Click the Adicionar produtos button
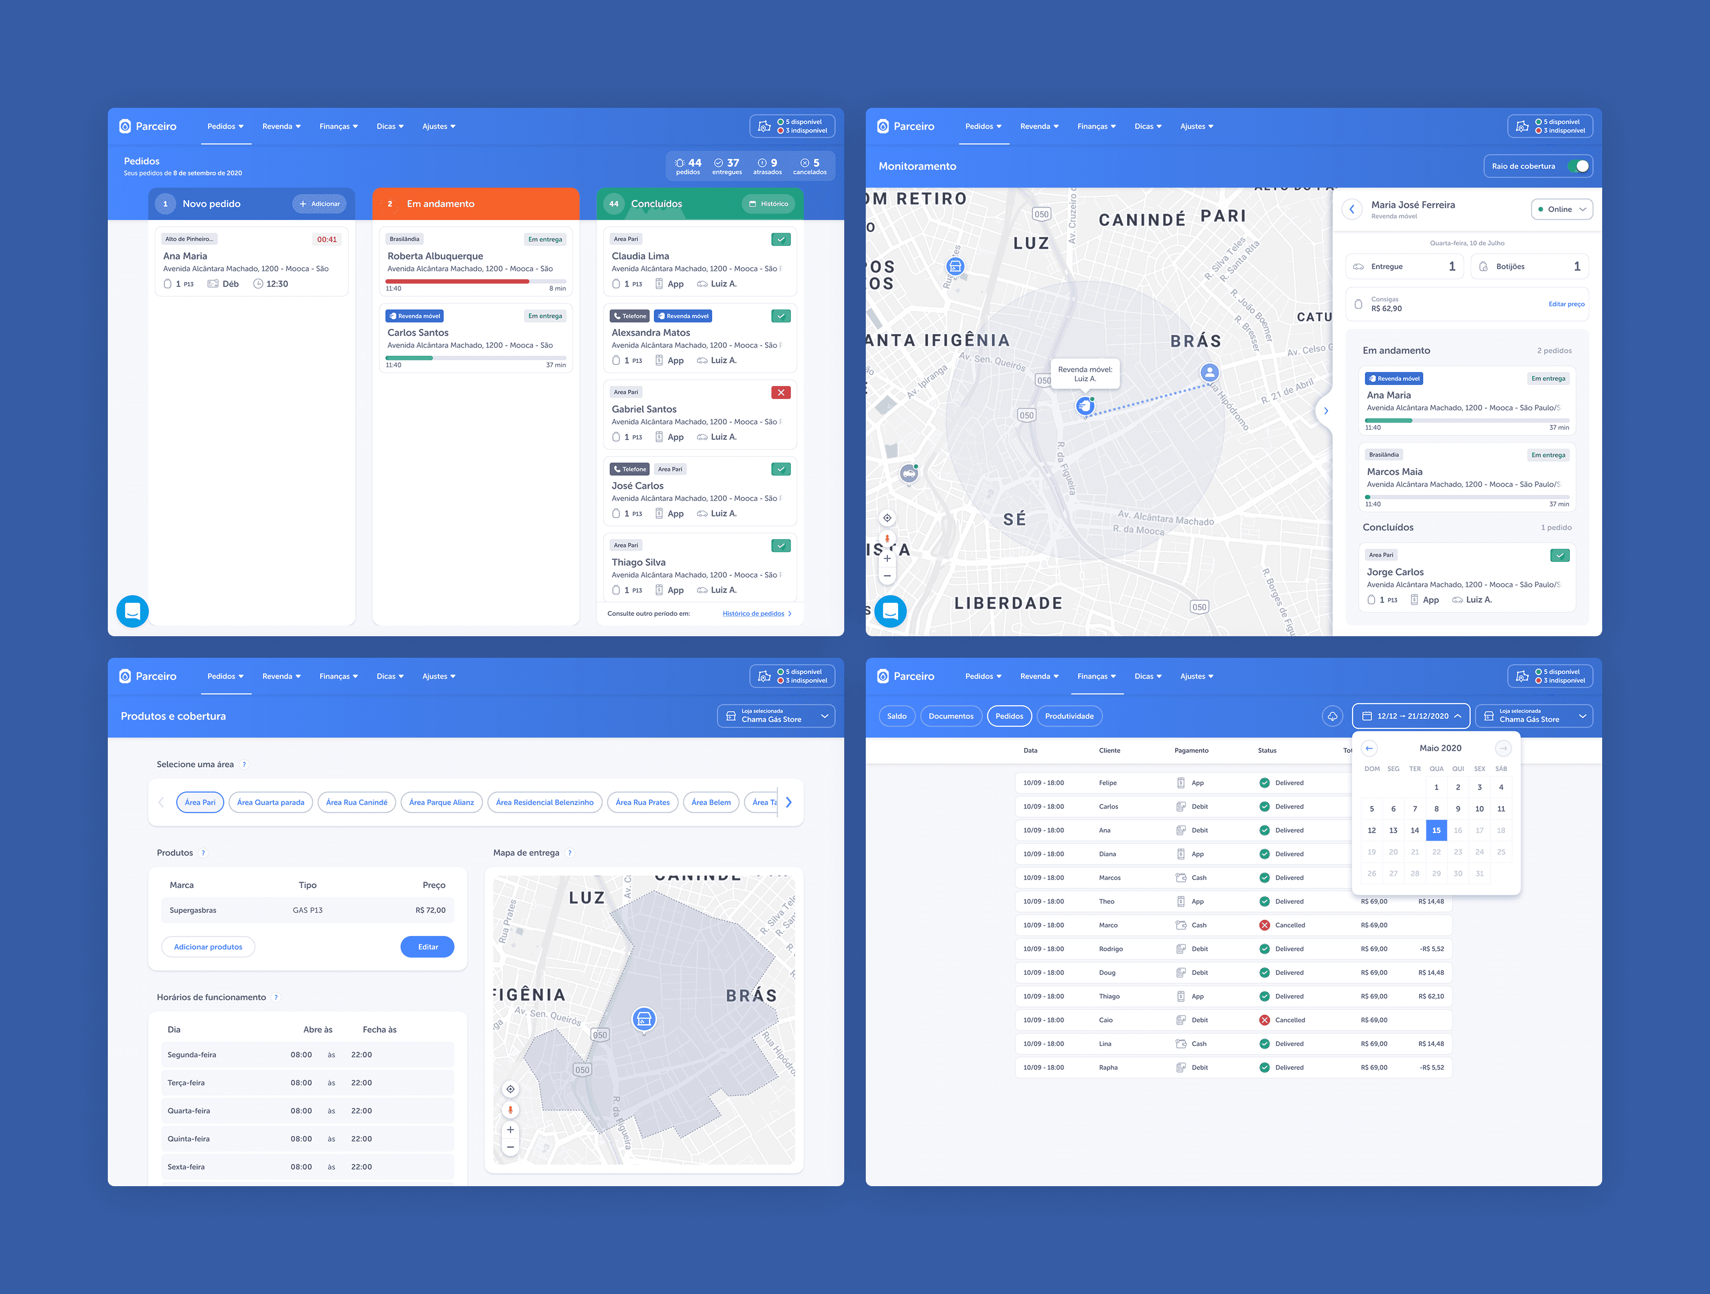1710x1294 pixels. click(x=208, y=947)
